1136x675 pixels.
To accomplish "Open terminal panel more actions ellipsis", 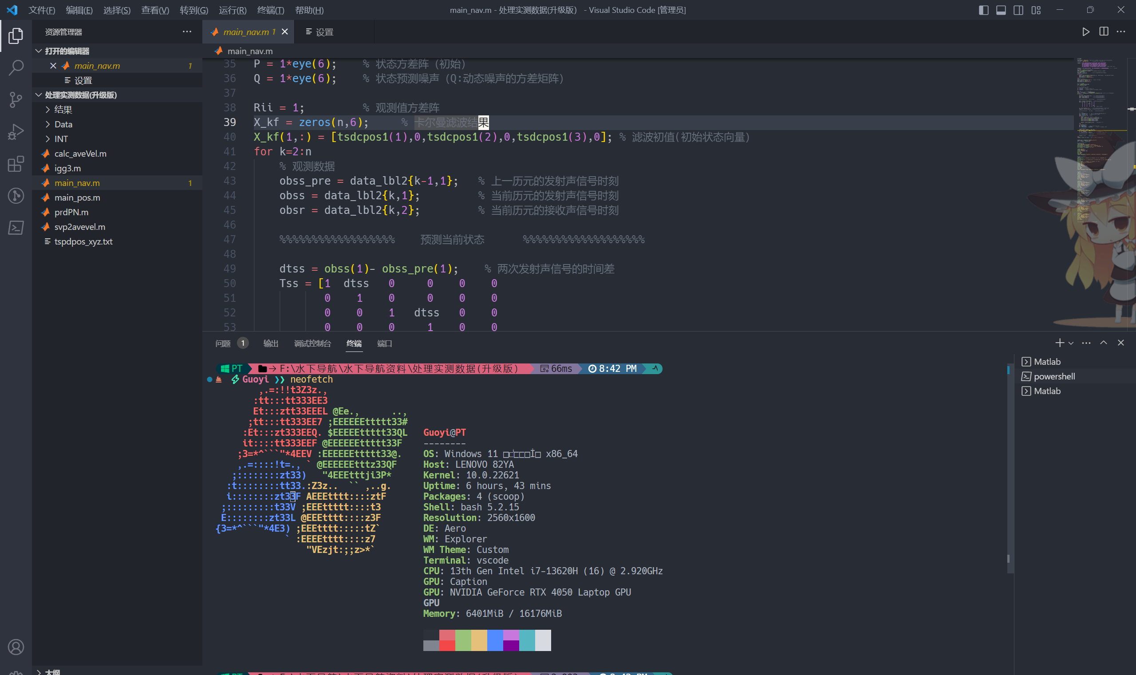I will click(1086, 343).
